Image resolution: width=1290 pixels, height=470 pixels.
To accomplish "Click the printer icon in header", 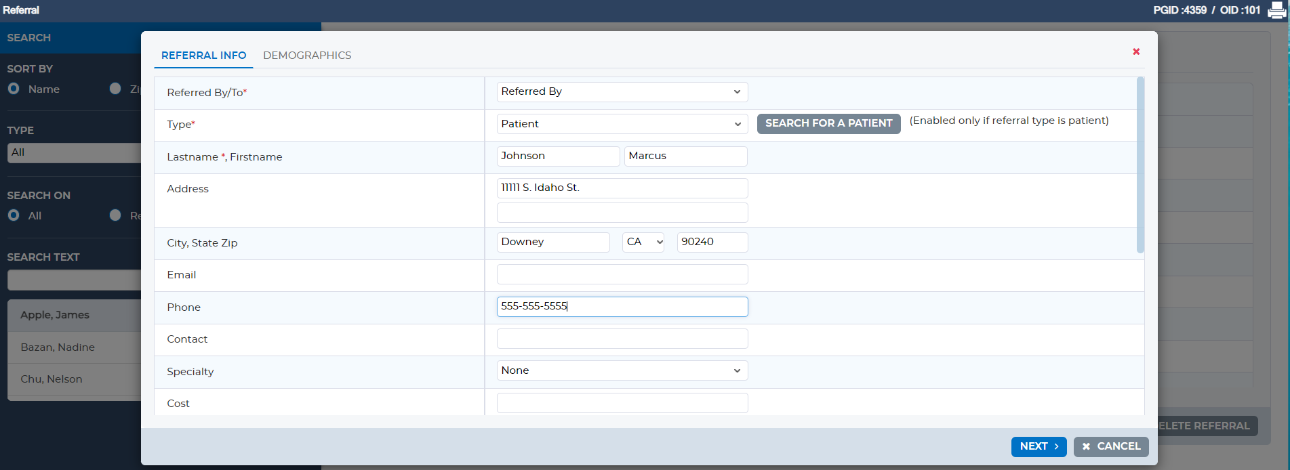I will coord(1276,10).
